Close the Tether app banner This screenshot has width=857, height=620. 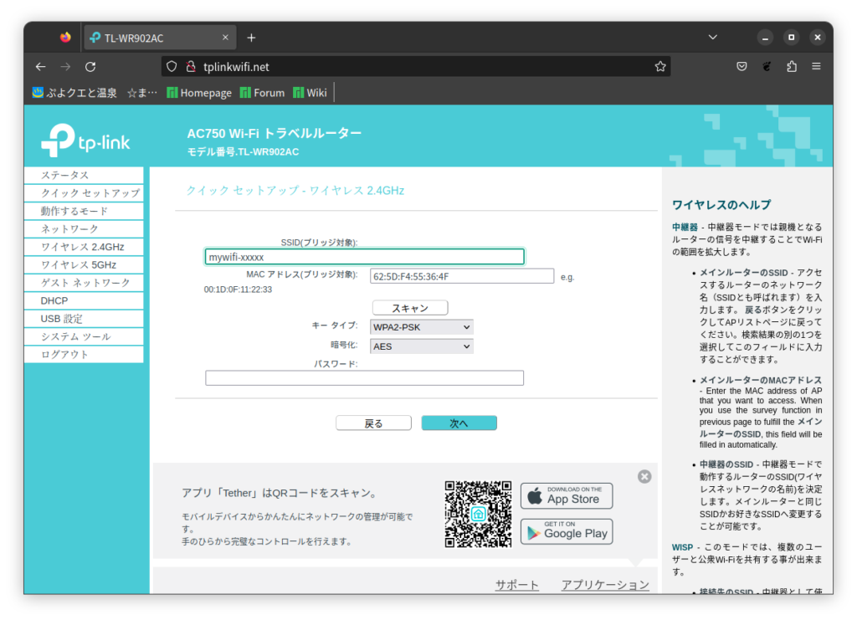pos(644,477)
